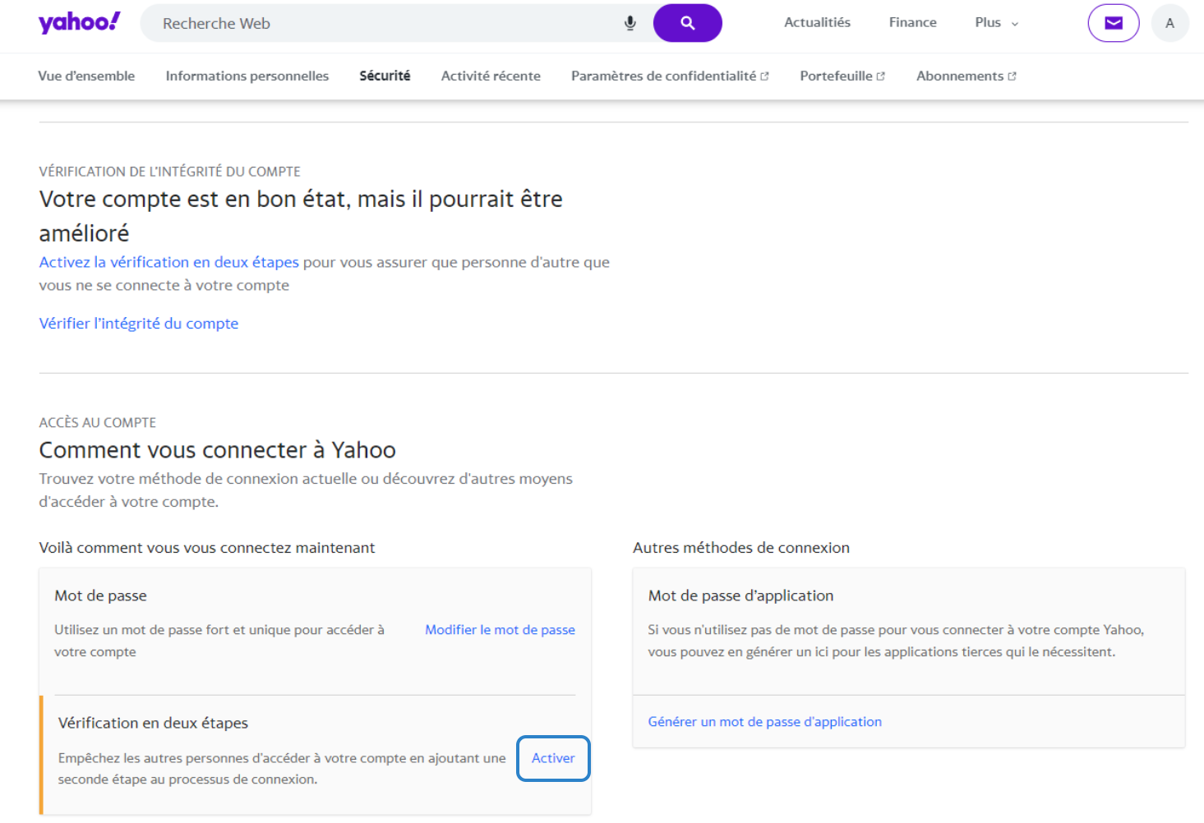The width and height of the screenshot is (1204, 823).
Task: Click the Autres méthodes de connexion label
Action: [741, 548]
